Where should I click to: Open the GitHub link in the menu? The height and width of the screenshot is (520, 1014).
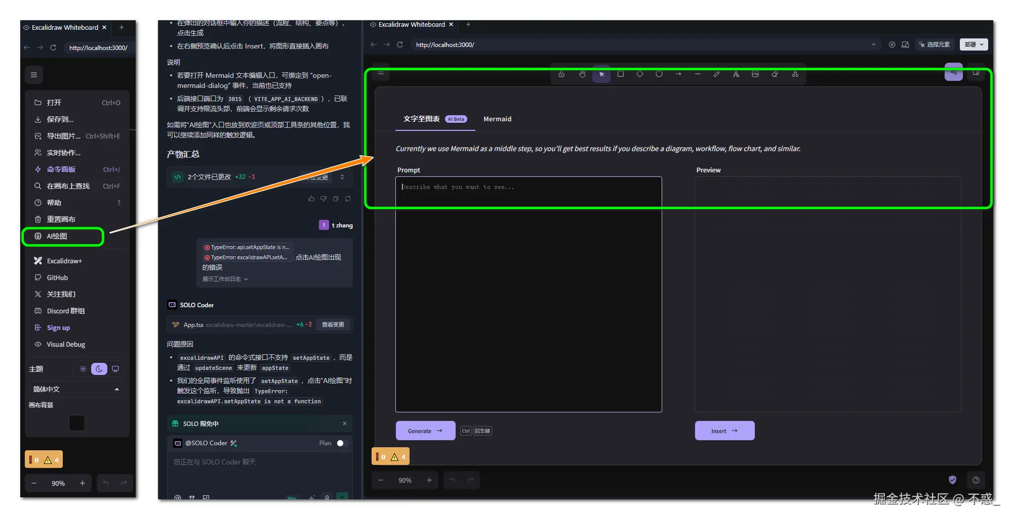(x=77, y=277)
